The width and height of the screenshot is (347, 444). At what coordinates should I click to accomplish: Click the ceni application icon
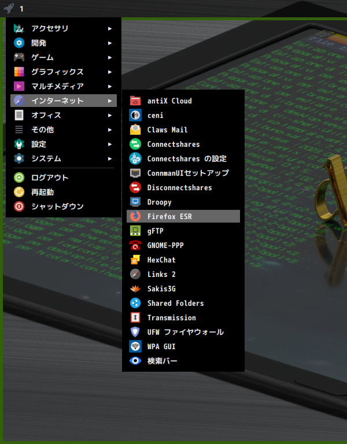coord(135,115)
